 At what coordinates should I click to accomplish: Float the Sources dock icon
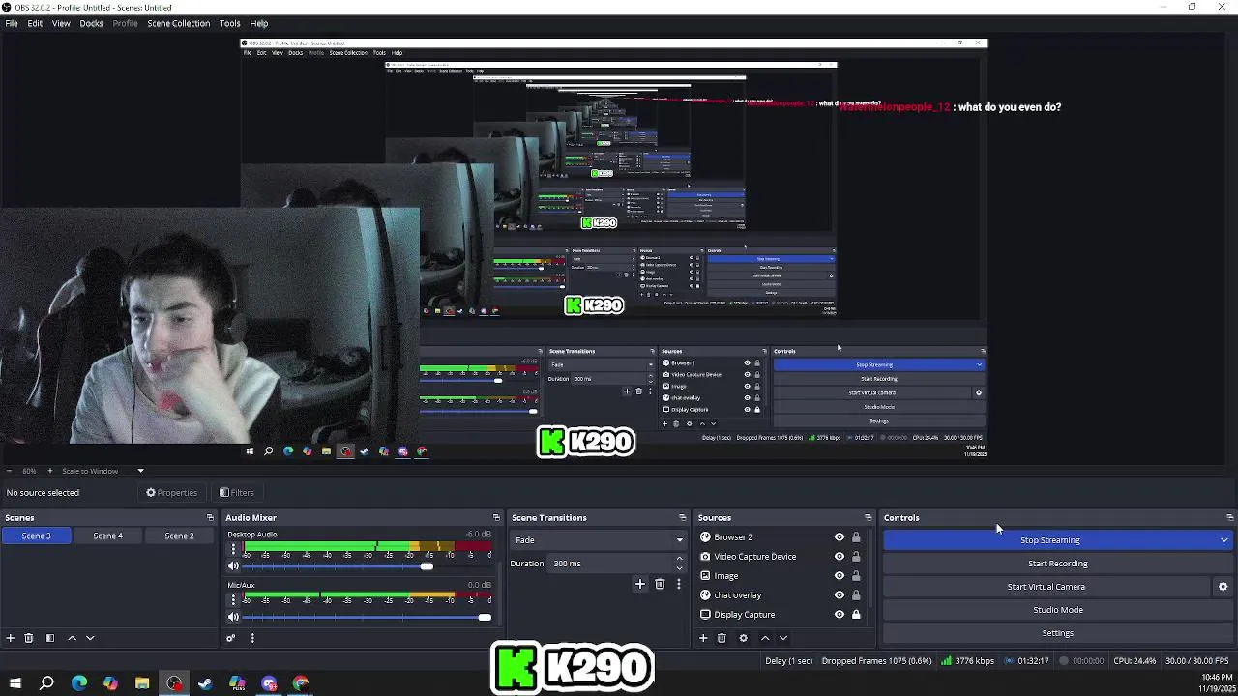[x=868, y=518]
